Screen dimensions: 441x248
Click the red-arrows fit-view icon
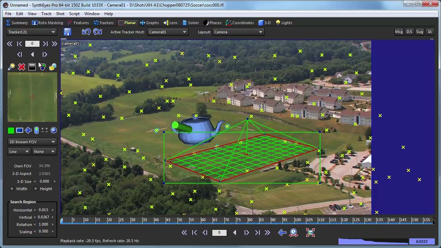click(x=310, y=232)
